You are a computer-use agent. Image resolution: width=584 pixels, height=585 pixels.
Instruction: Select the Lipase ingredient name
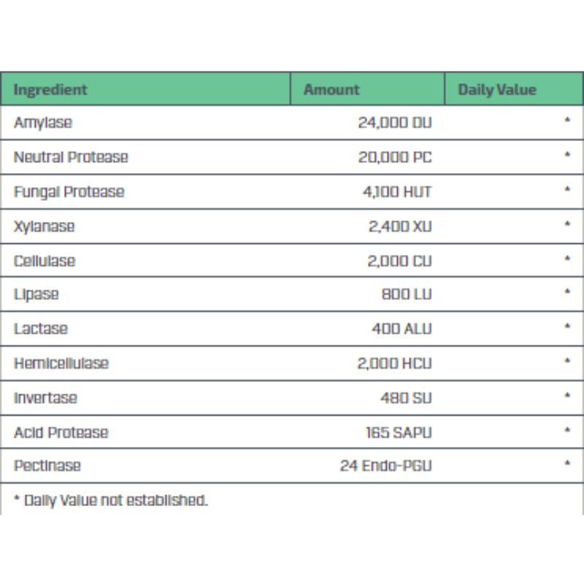36,294
